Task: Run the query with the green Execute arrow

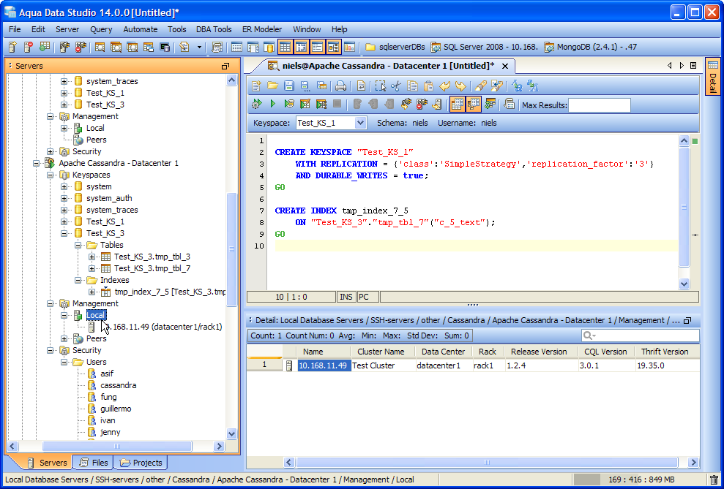Action: click(272, 105)
